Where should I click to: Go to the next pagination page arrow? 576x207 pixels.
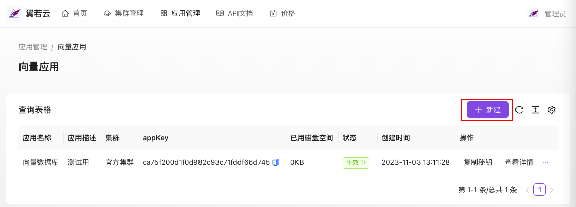click(x=552, y=190)
